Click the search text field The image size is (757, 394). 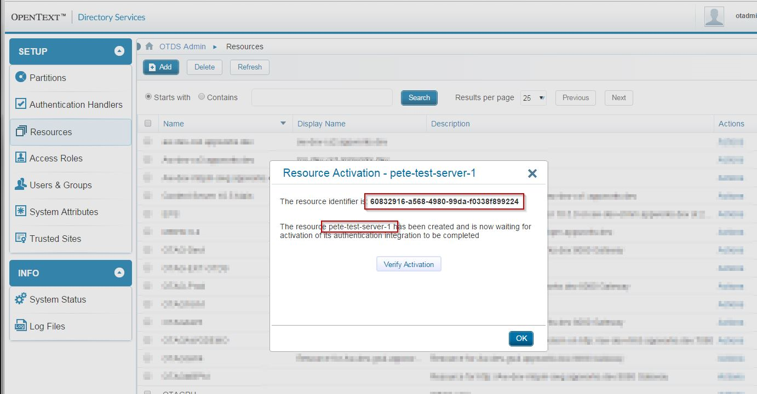(x=322, y=97)
